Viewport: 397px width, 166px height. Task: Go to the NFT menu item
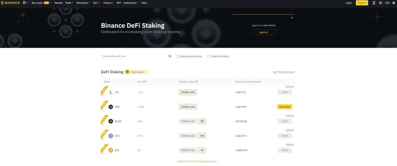point(119,3)
